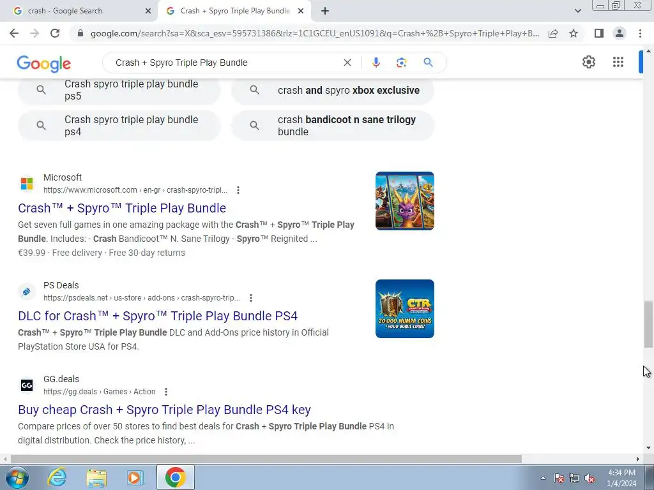Open the CTR Wumpa Coins thumbnail

(x=404, y=309)
